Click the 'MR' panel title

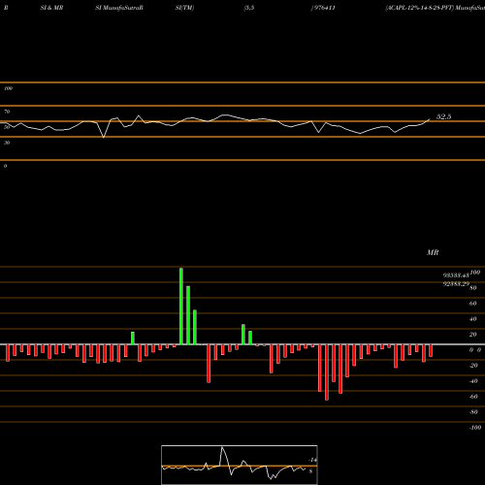click(x=433, y=252)
